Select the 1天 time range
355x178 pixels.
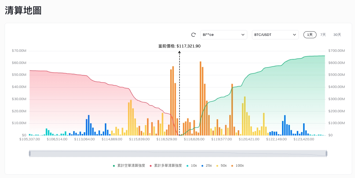coord(310,35)
